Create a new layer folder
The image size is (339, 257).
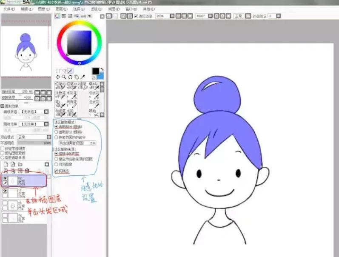20,164
